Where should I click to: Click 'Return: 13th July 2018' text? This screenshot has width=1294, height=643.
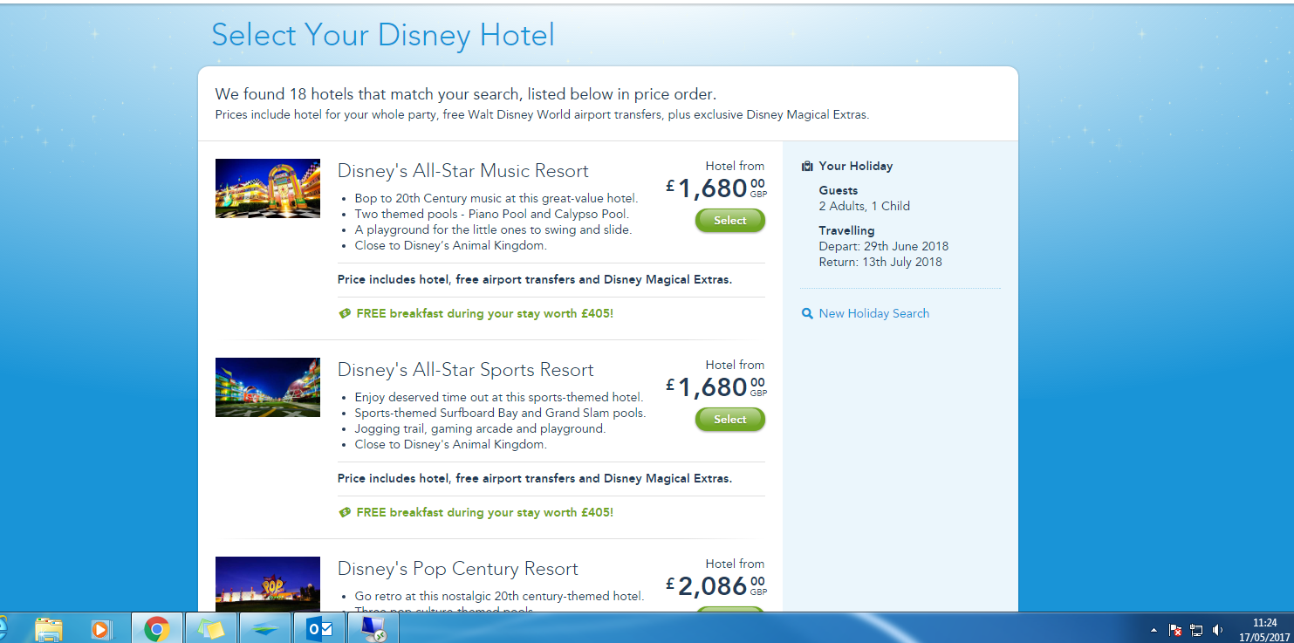(x=880, y=262)
